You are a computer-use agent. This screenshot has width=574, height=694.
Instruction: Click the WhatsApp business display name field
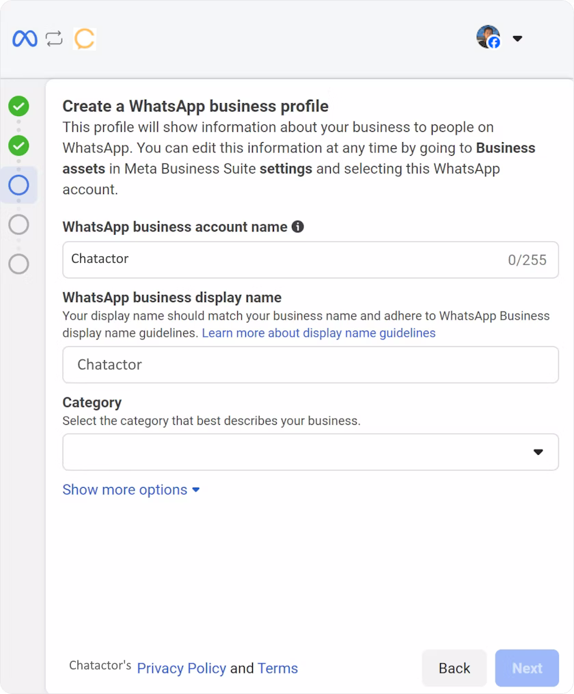pyautogui.click(x=310, y=365)
